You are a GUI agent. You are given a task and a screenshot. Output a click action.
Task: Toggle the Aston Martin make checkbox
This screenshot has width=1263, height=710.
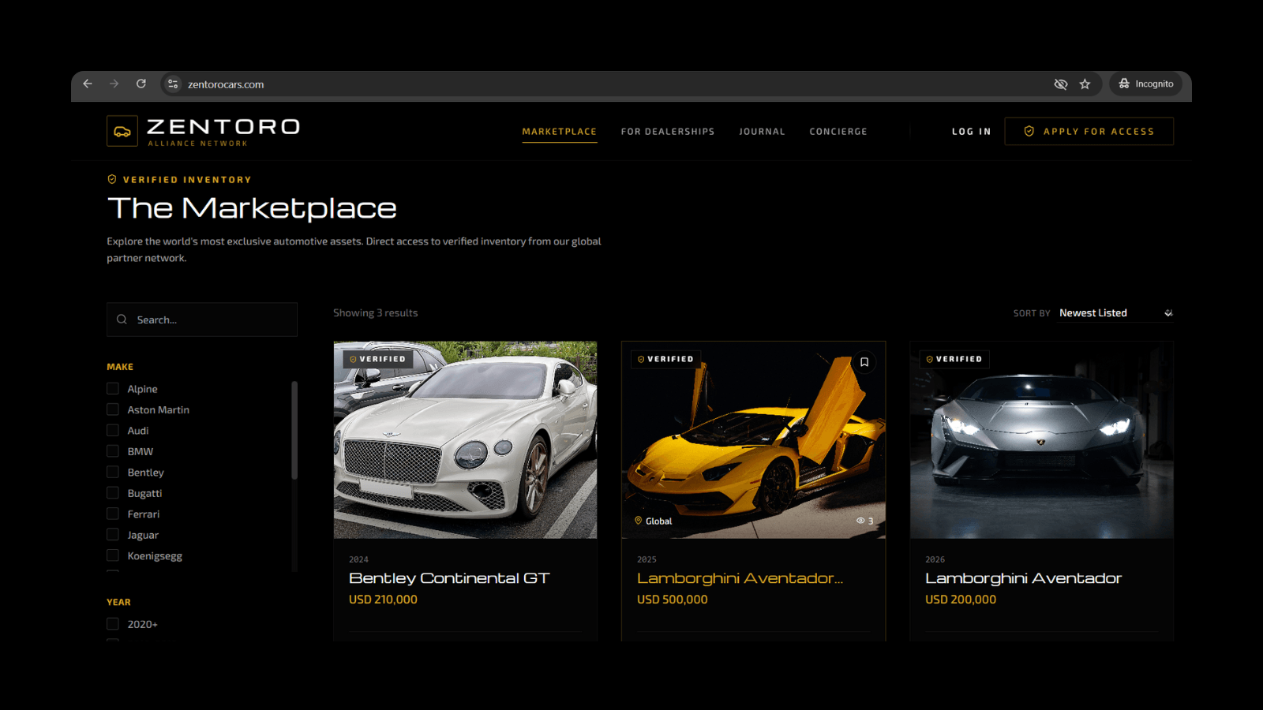pos(113,409)
